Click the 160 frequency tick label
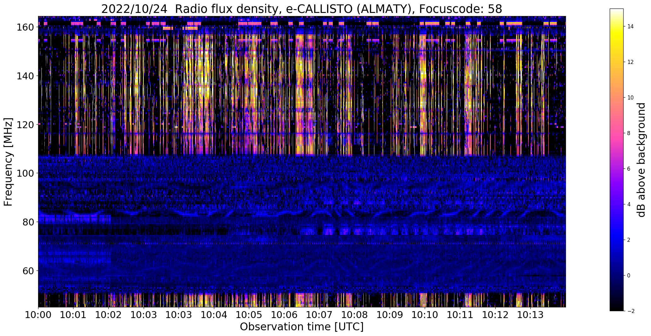Viewport: 651px width, 336px height. pos(25,27)
